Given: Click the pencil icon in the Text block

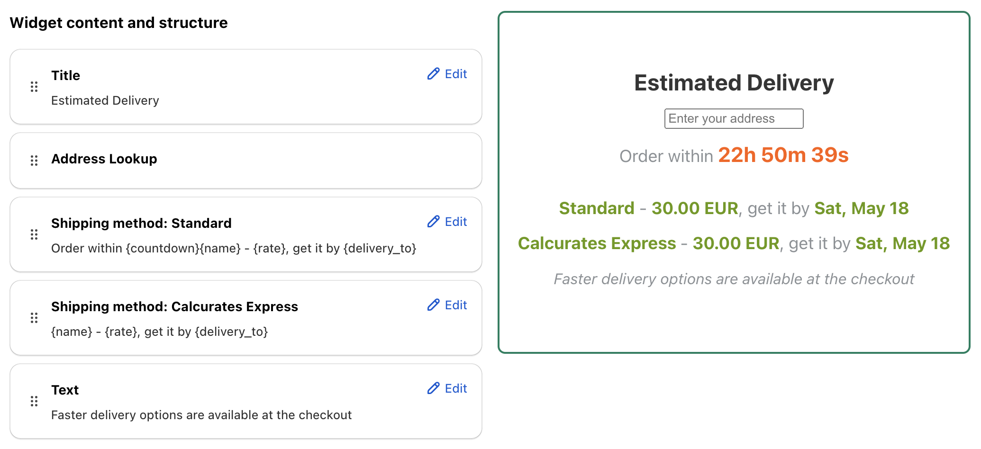Looking at the screenshot, I should [433, 388].
